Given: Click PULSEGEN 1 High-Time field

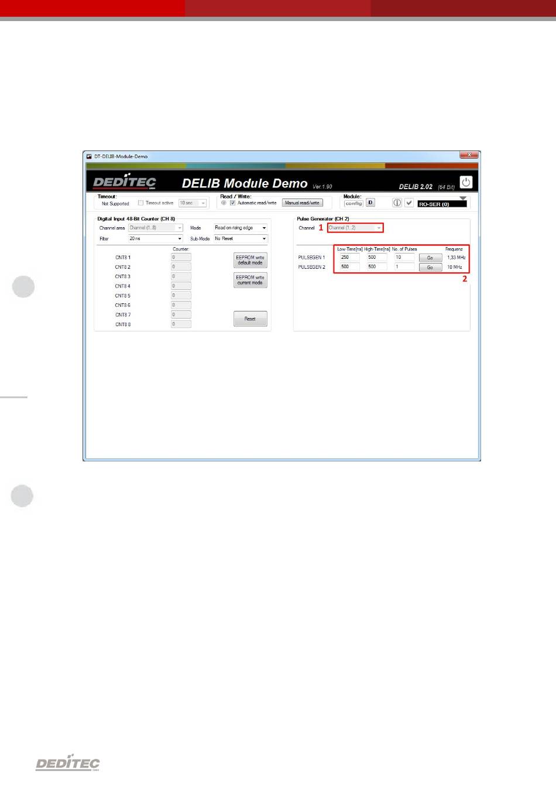Looking at the screenshot, I should (377, 257).
